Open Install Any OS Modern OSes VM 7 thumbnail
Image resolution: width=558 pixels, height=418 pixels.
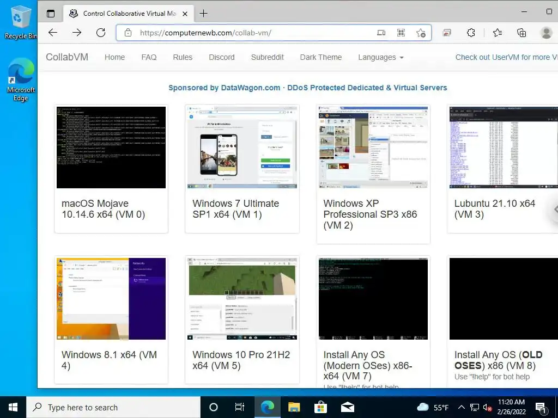pos(373,299)
